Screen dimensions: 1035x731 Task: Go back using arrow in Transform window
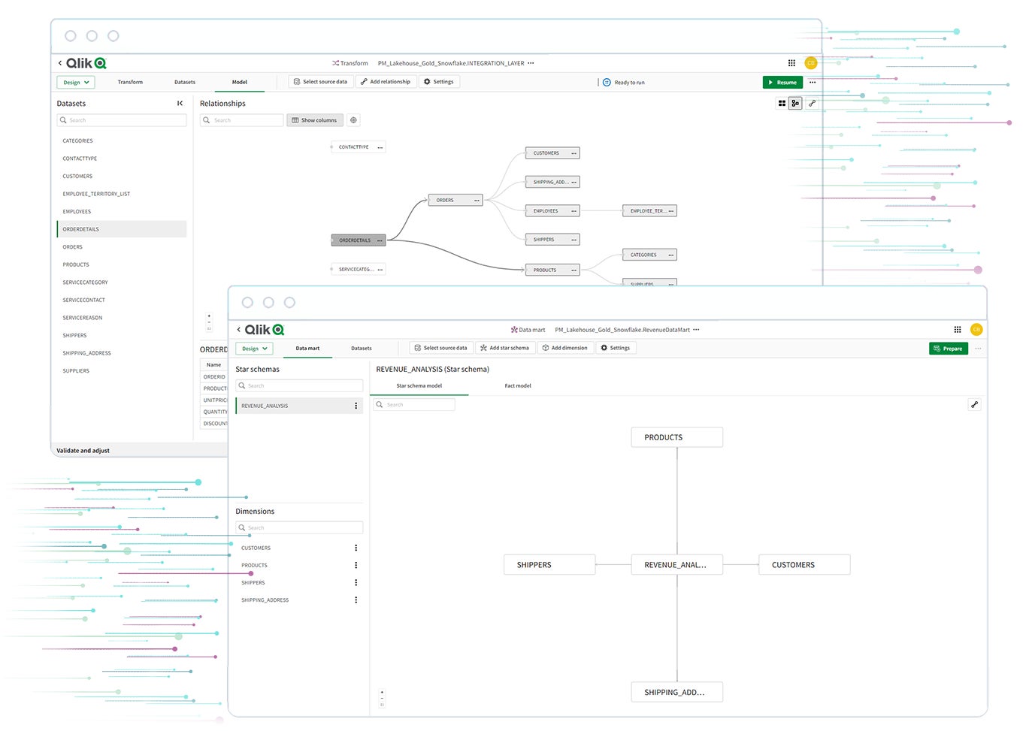click(60, 63)
